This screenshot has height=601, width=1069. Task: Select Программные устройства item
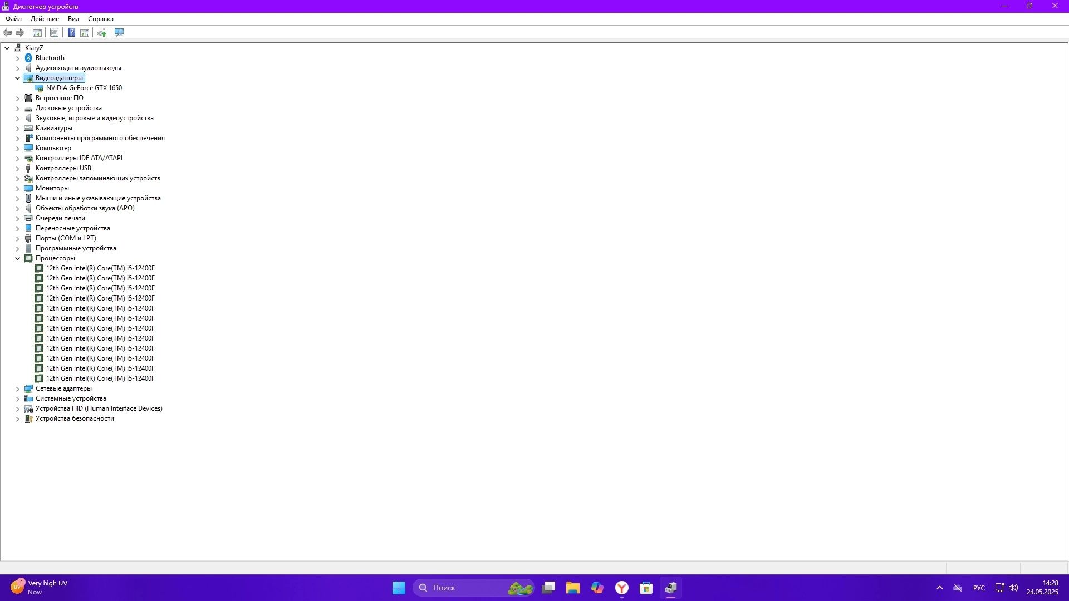tap(76, 248)
